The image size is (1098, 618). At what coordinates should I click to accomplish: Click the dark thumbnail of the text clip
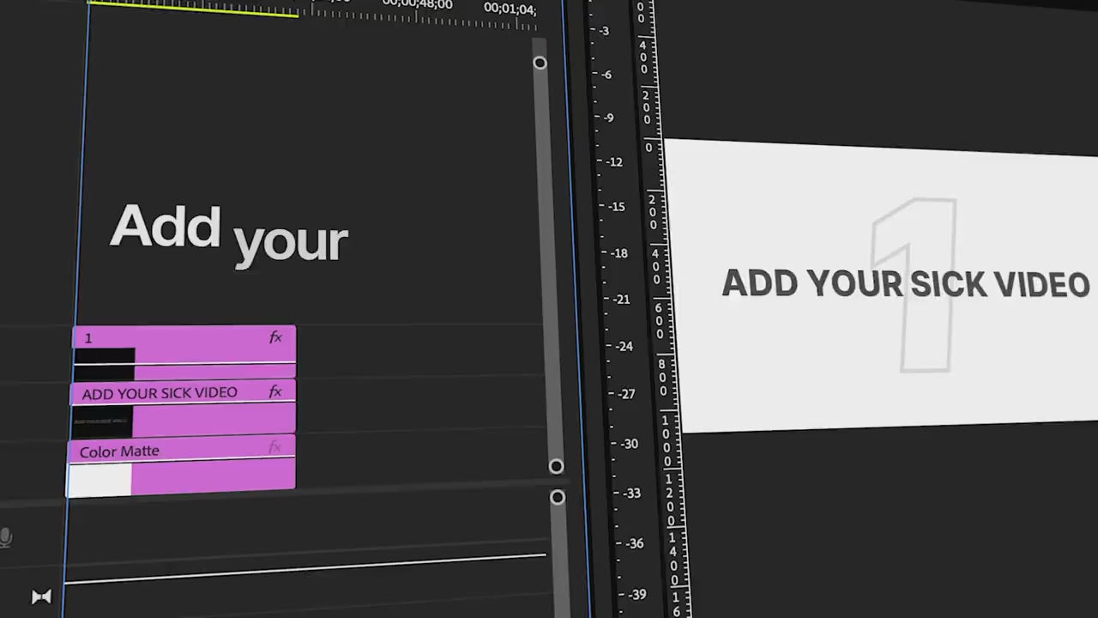click(x=102, y=421)
